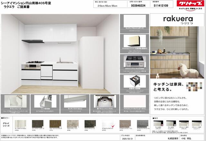Viewport: 206px width, 141px height.
Task: Select the ラスティグレージュ light stone swatch
Action: tap(73, 124)
